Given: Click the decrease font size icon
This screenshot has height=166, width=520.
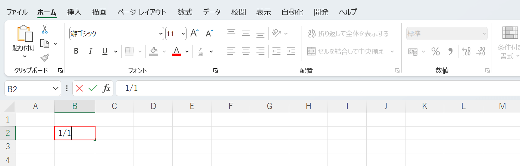Looking at the screenshot, I should 209,33.
